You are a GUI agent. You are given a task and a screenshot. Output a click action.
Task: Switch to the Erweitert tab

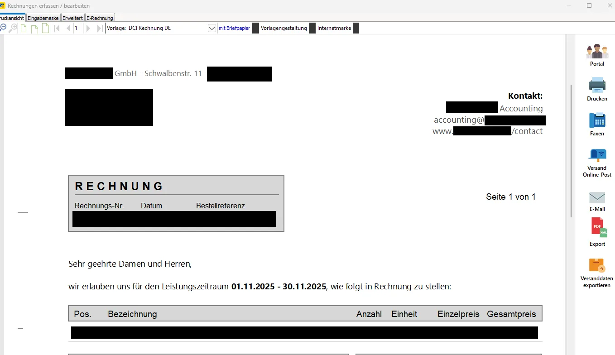pos(72,18)
